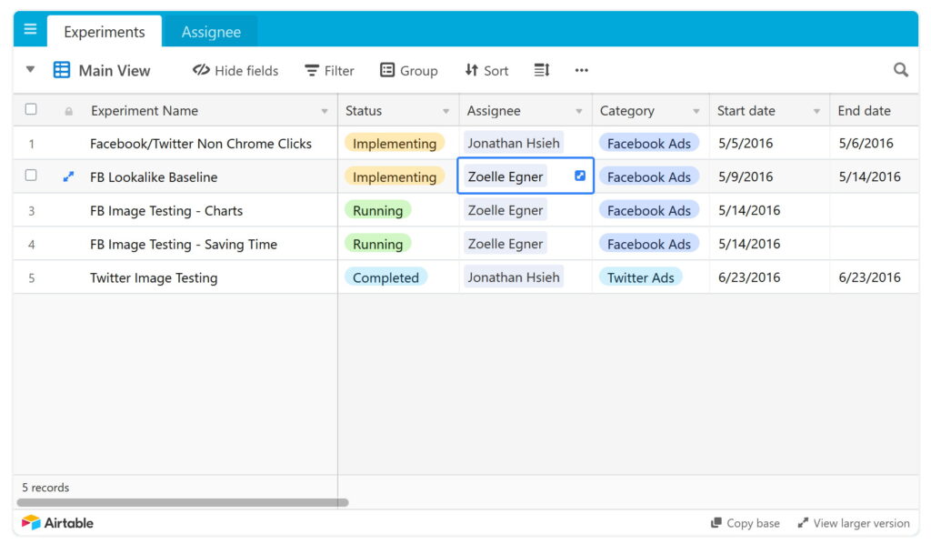The height and width of the screenshot is (544, 931).
Task: Click the grid icon beside Main View
Action: click(x=62, y=70)
